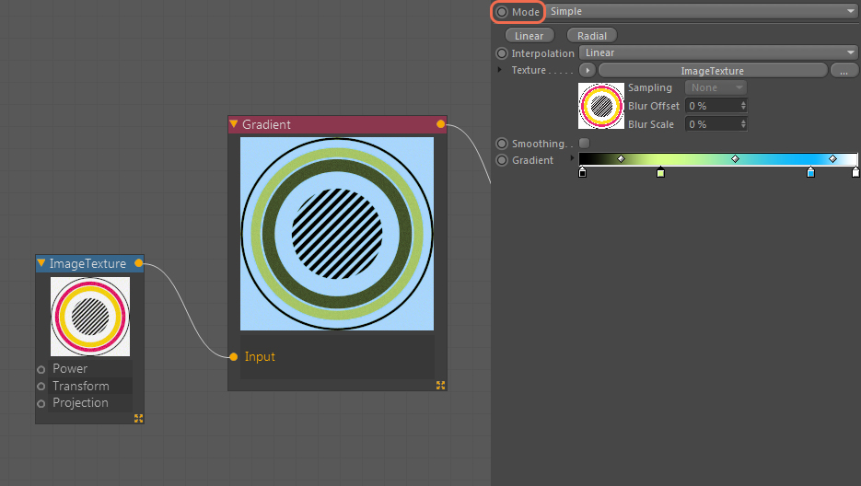Open the Mode dropdown set to Simple

point(702,11)
